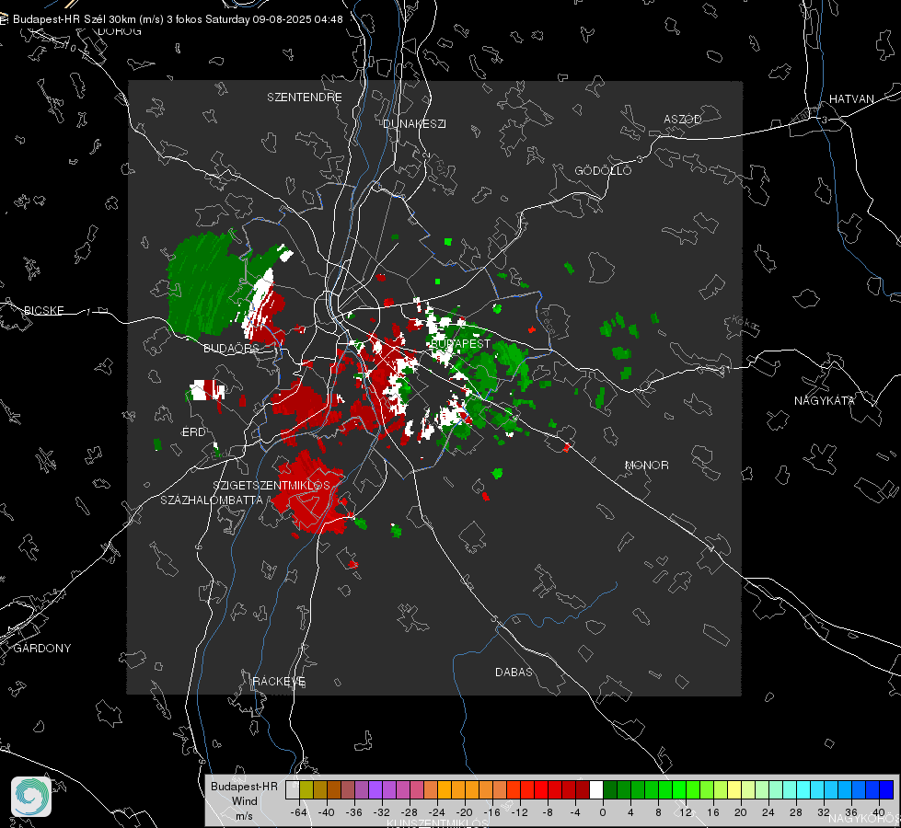Screen dimensions: 901x828
Task: Click the large green echo northwest of Budaörs
Action: tap(209, 284)
